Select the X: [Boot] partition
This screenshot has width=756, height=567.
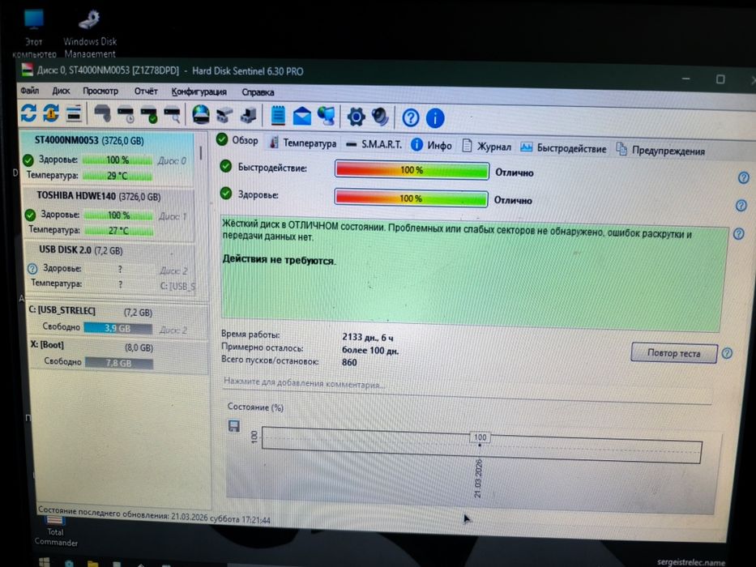tap(119, 355)
